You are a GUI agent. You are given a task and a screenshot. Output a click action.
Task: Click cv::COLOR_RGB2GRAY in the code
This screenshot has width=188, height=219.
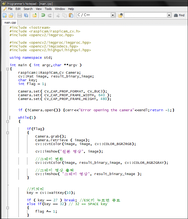144,162
